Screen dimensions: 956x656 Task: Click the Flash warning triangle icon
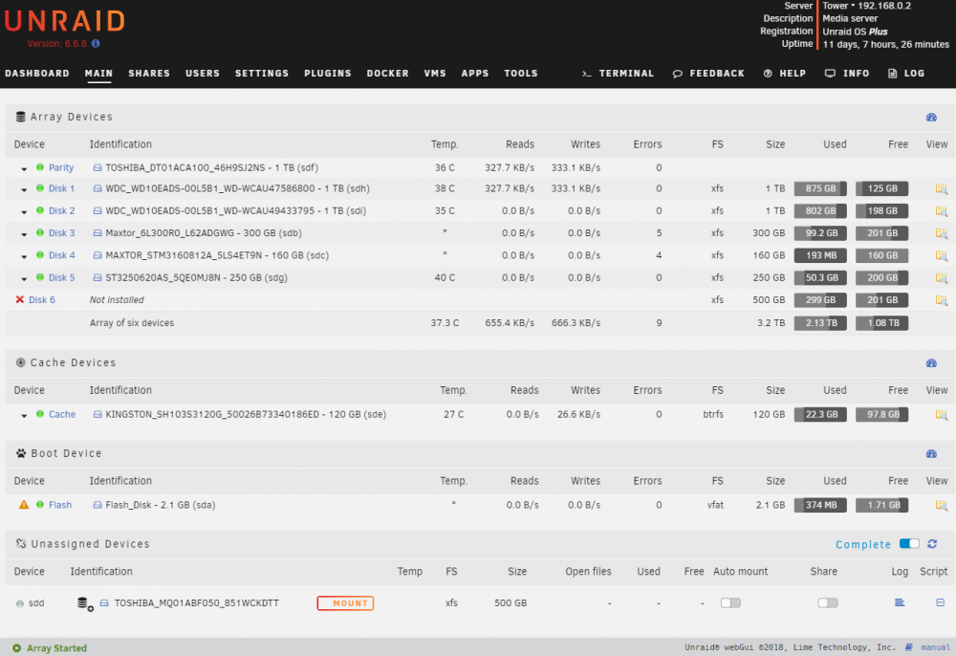tap(24, 505)
